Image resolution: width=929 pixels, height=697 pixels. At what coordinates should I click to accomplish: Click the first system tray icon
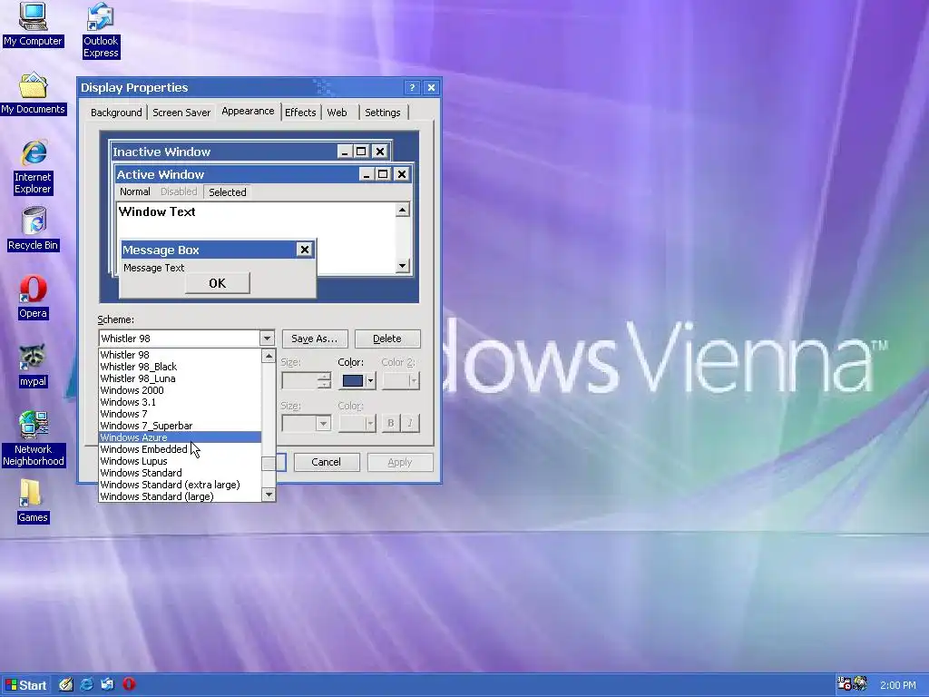(845, 684)
